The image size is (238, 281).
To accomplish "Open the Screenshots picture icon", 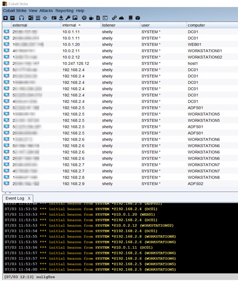I will (x=75, y=18).
